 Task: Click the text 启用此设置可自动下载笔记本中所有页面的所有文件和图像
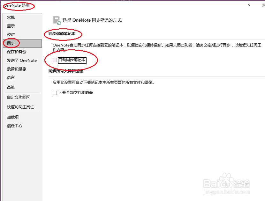(x=103, y=83)
